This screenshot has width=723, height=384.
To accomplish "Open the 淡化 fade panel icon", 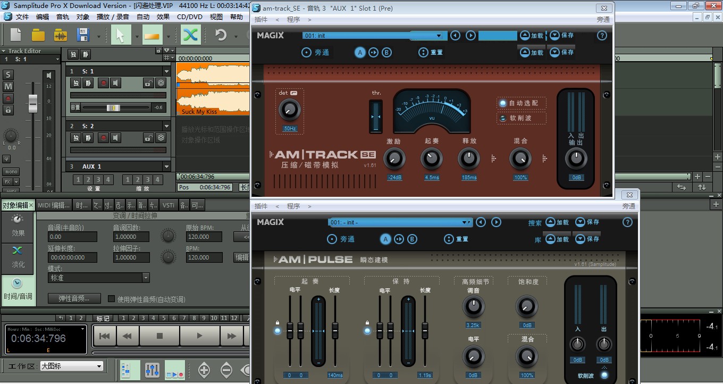I will [x=18, y=257].
